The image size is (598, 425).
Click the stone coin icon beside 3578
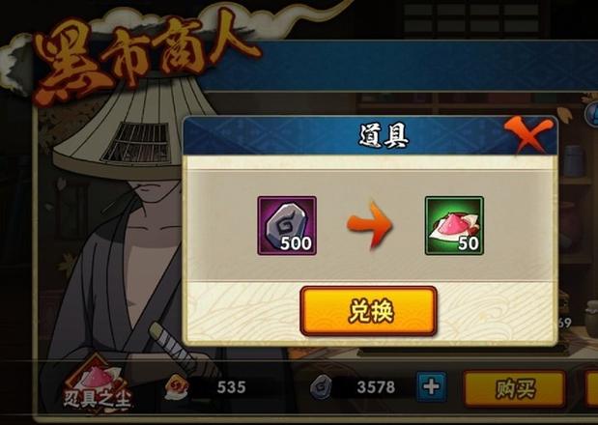[x=321, y=387]
